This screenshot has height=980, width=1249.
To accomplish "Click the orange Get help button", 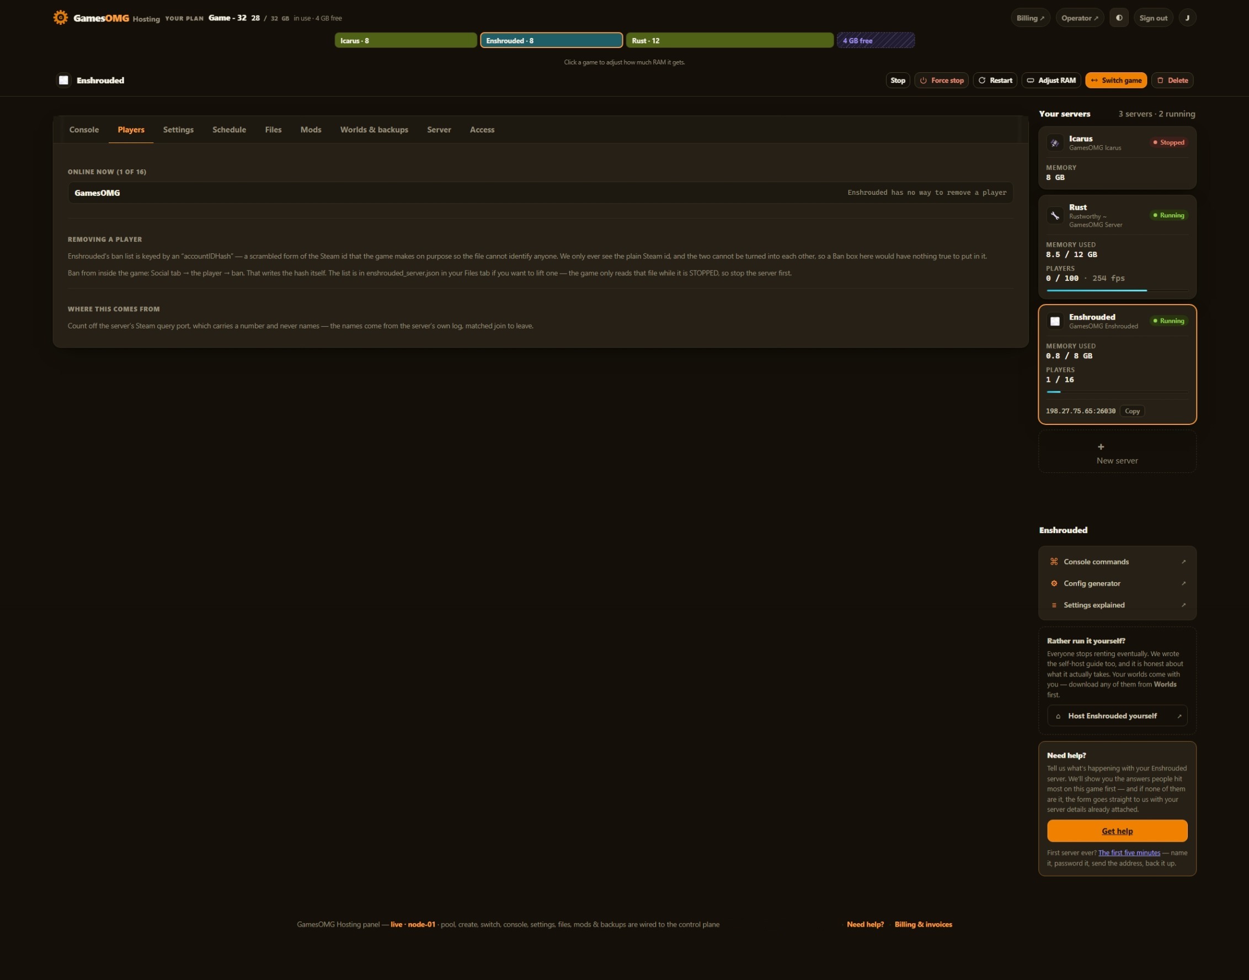I will pyautogui.click(x=1117, y=832).
